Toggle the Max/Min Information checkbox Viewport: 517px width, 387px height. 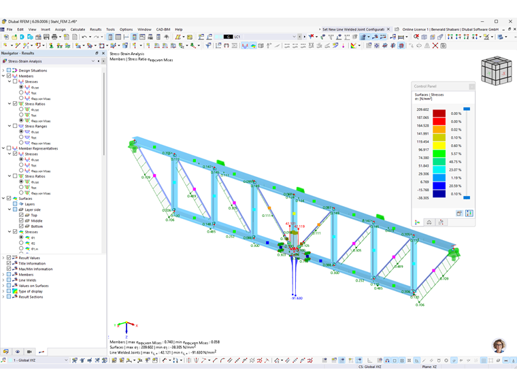[x=9, y=269]
